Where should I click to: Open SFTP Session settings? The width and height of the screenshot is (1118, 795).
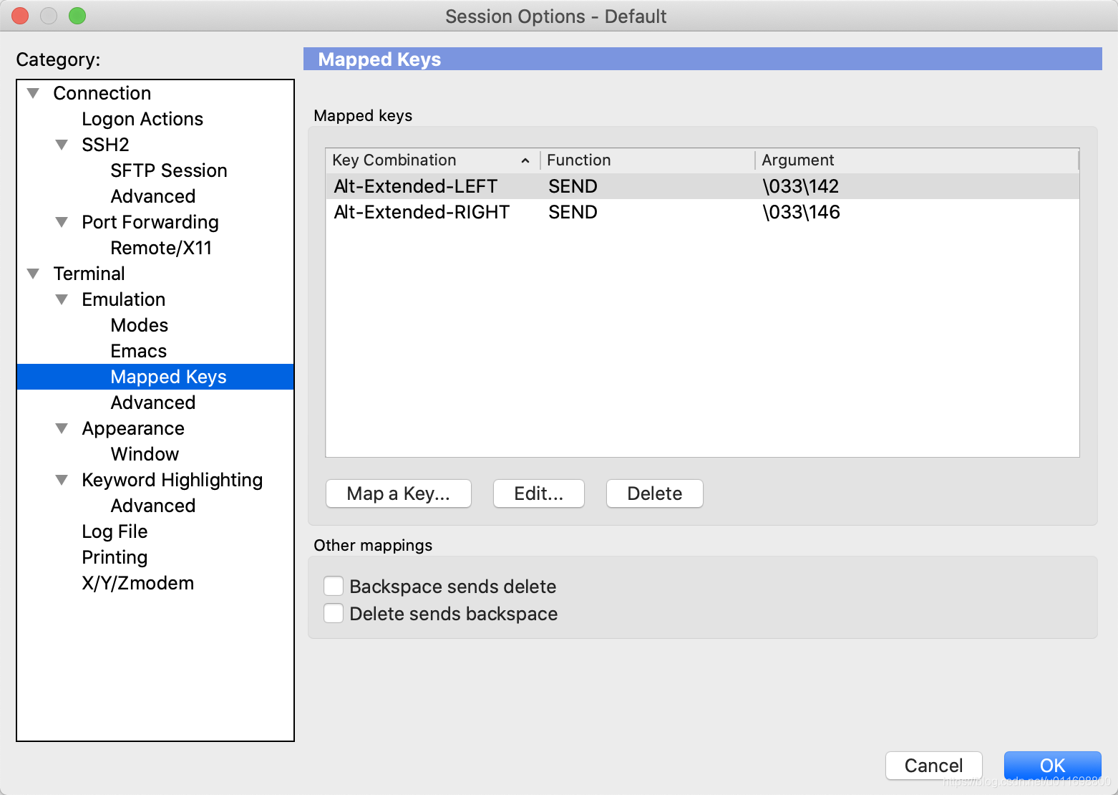pos(169,170)
